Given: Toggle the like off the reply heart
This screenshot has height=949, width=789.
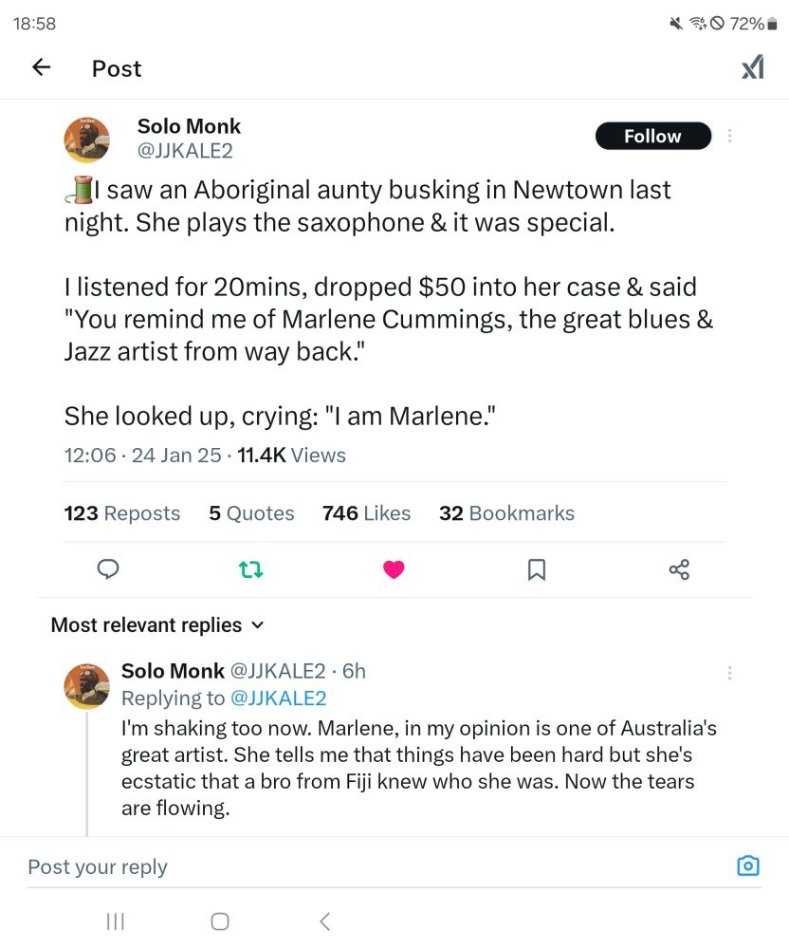Looking at the screenshot, I should coord(394,569).
